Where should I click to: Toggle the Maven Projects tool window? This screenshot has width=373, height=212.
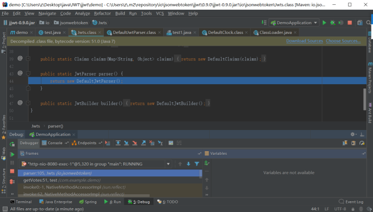(x=370, y=78)
